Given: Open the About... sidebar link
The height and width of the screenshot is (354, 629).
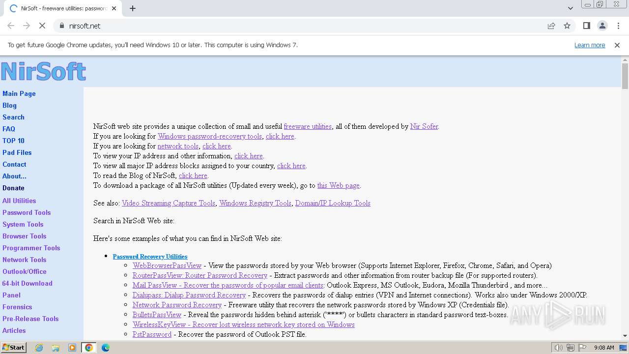Looking at the screenshot, I should coord(14,176).
